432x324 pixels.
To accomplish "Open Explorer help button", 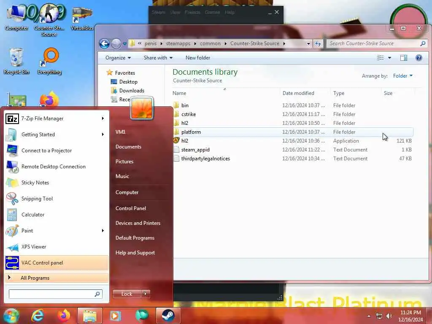I will click(419, 58).
